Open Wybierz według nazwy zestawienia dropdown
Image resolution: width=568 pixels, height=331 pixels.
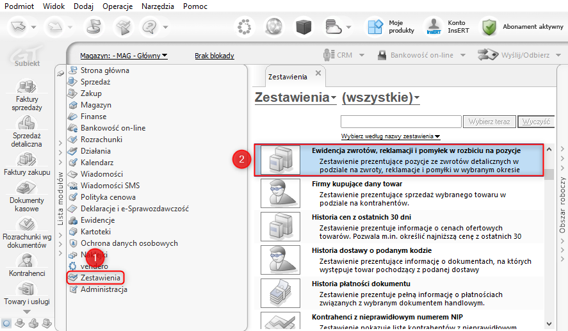(391, 136)
